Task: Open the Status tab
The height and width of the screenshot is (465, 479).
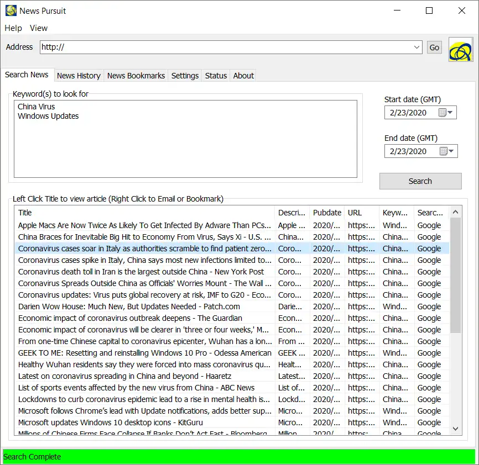Action: (x=216, y=76)
